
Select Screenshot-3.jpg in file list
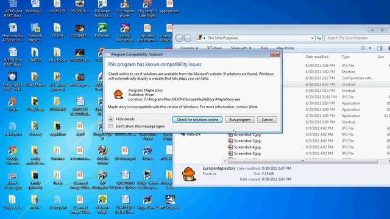coord(247,141)
